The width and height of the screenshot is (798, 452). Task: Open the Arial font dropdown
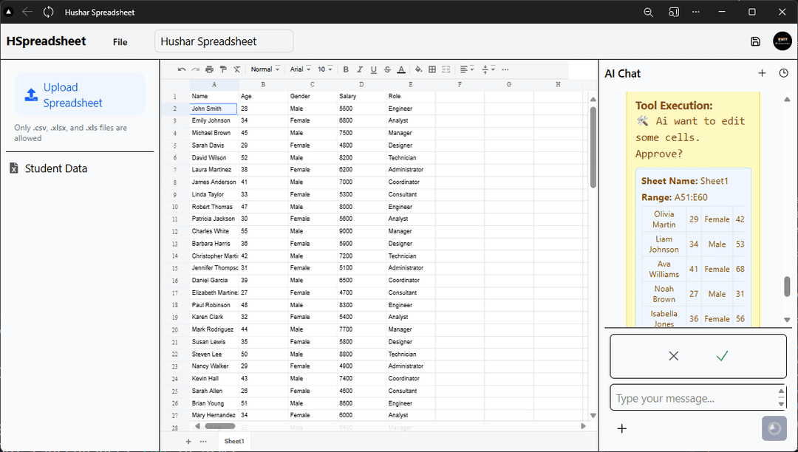click(x=300, y=69)
